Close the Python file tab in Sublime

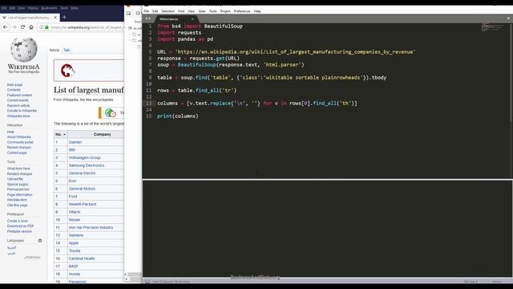point(192,19)
